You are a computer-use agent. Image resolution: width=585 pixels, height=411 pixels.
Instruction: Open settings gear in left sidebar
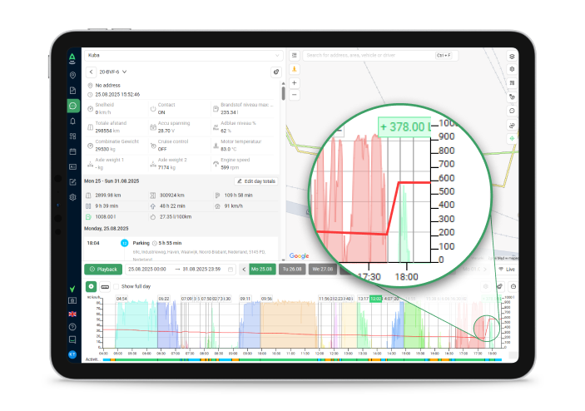(x=73, y=197)
